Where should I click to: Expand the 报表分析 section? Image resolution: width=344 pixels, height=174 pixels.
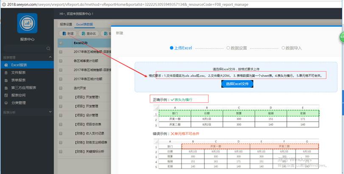tap(50, 112)
